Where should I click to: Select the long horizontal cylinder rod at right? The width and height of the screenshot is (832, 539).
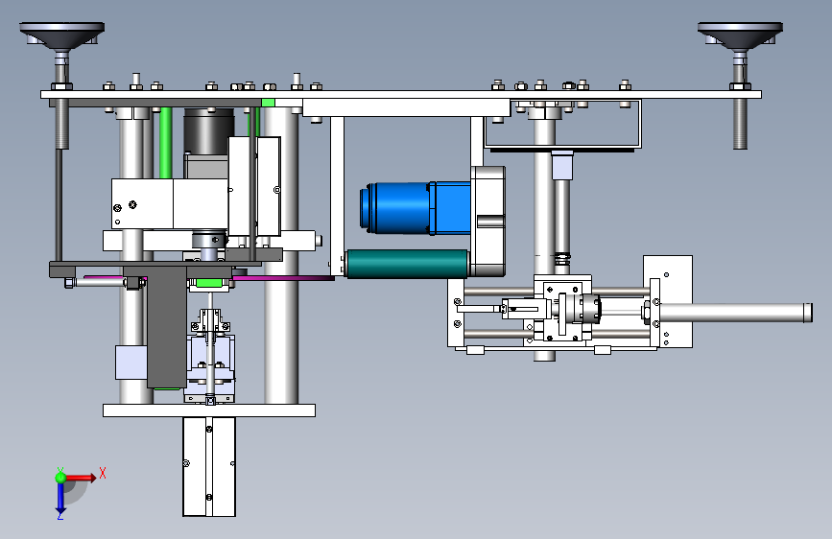point(735,313)
